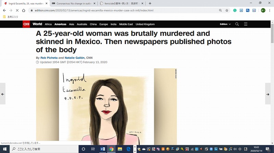
Task: Open the OneDrive cloud tray icon
Action: pyautogui.click(x=144, y=149)
